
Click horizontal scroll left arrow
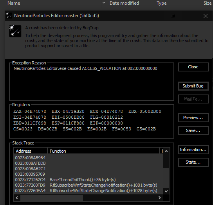(x=17, y=198)
